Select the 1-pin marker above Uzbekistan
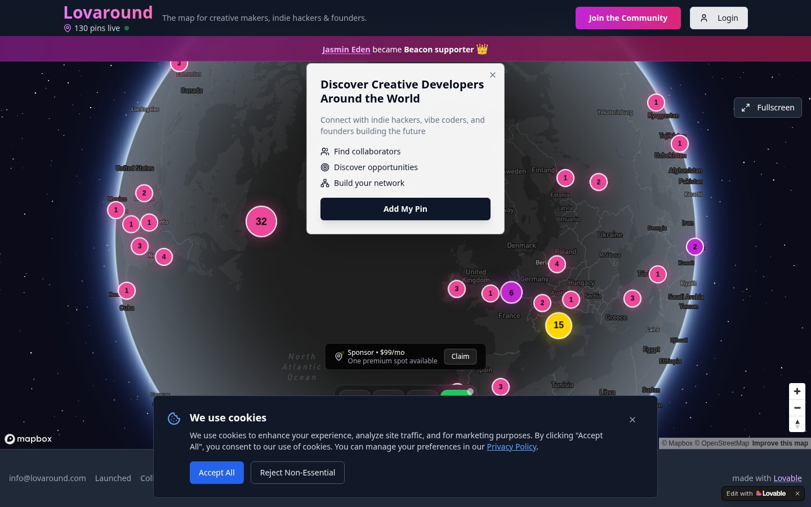811x507 pixels. pos(680,143)
